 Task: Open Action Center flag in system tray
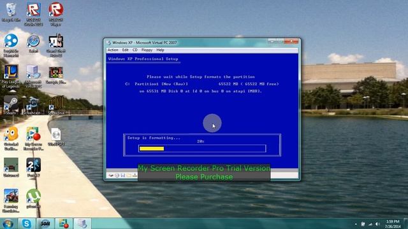[363, 224]
